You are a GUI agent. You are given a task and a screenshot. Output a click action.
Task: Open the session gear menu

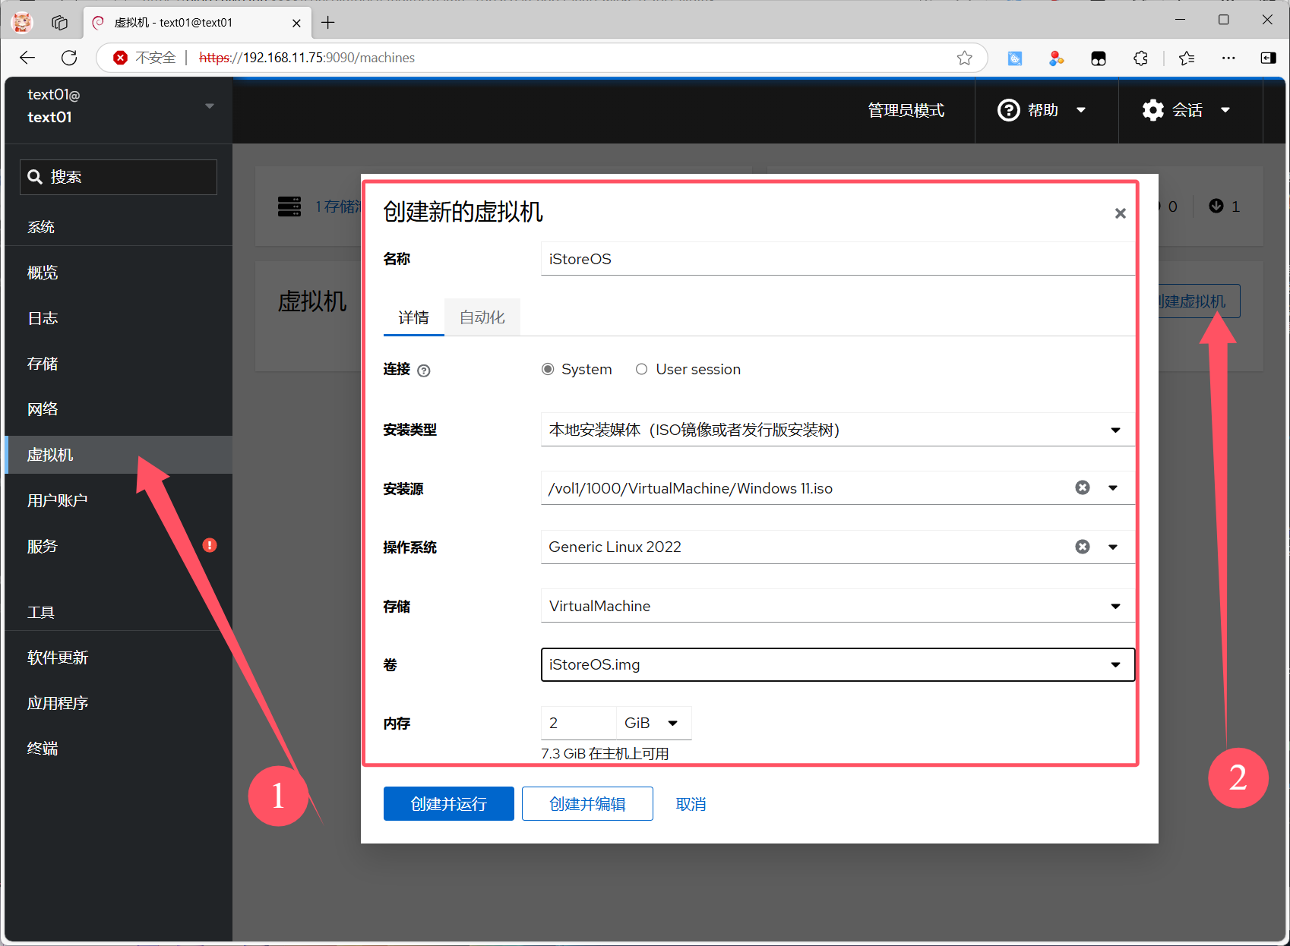pos(1186,110)
